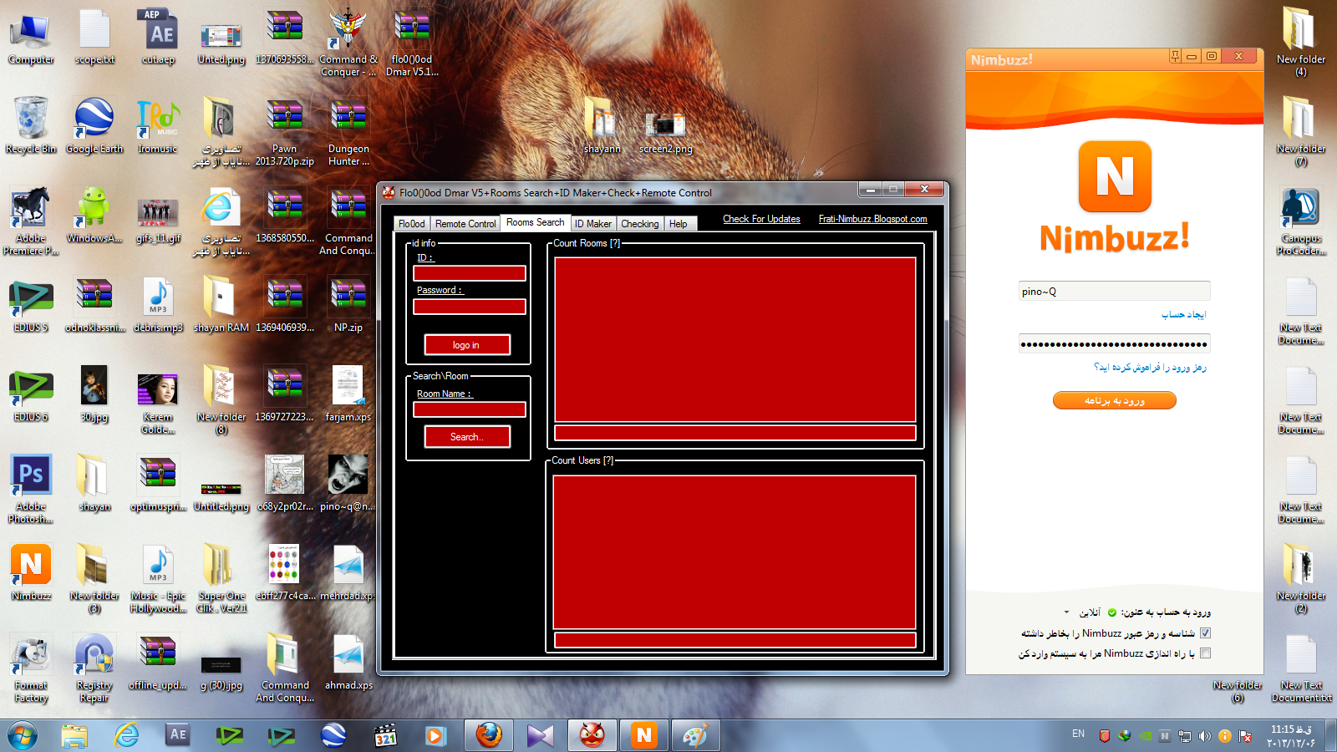Open the ID Maker tab

click(593, 224)
